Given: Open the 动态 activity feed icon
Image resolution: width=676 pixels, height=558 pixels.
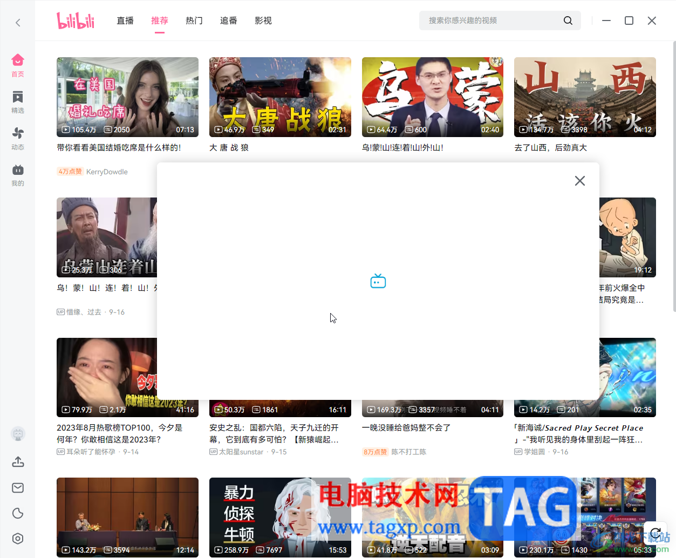Looking at the screenshot, I should (18, 138).
